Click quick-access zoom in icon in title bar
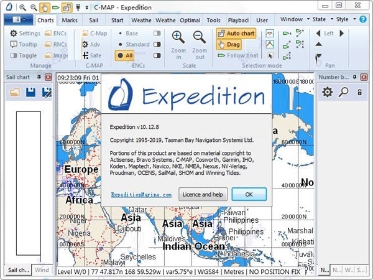The width and height of the screenshot is (373, 280). point(22,7)
